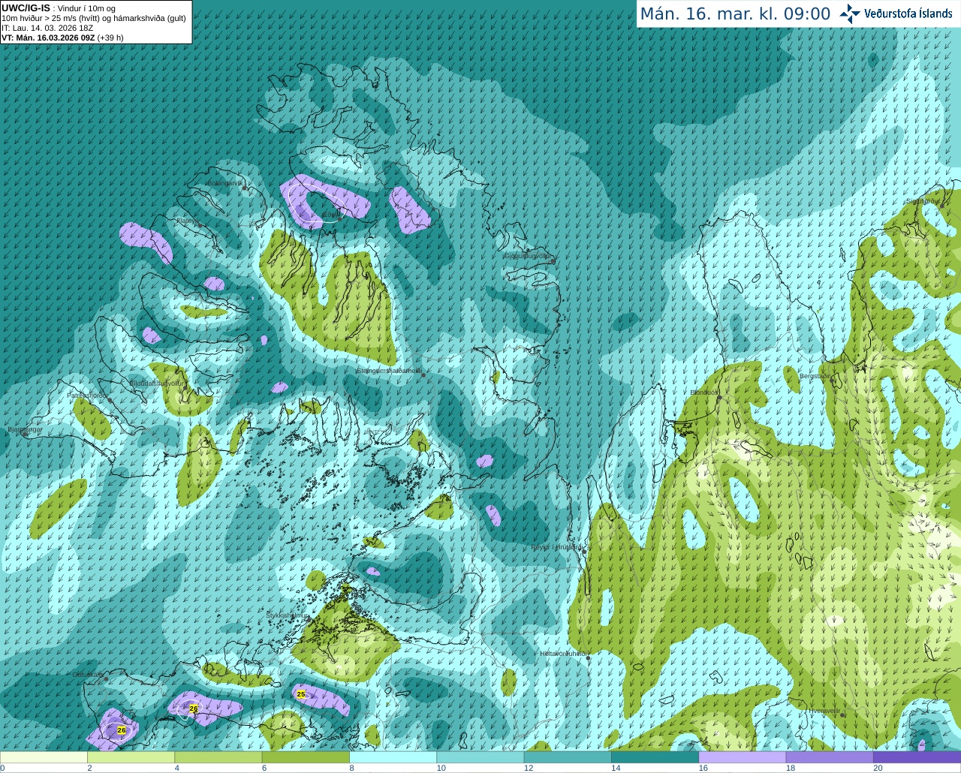Click the light yellow-green 2–4 legend swatch

tap(131, 757)
